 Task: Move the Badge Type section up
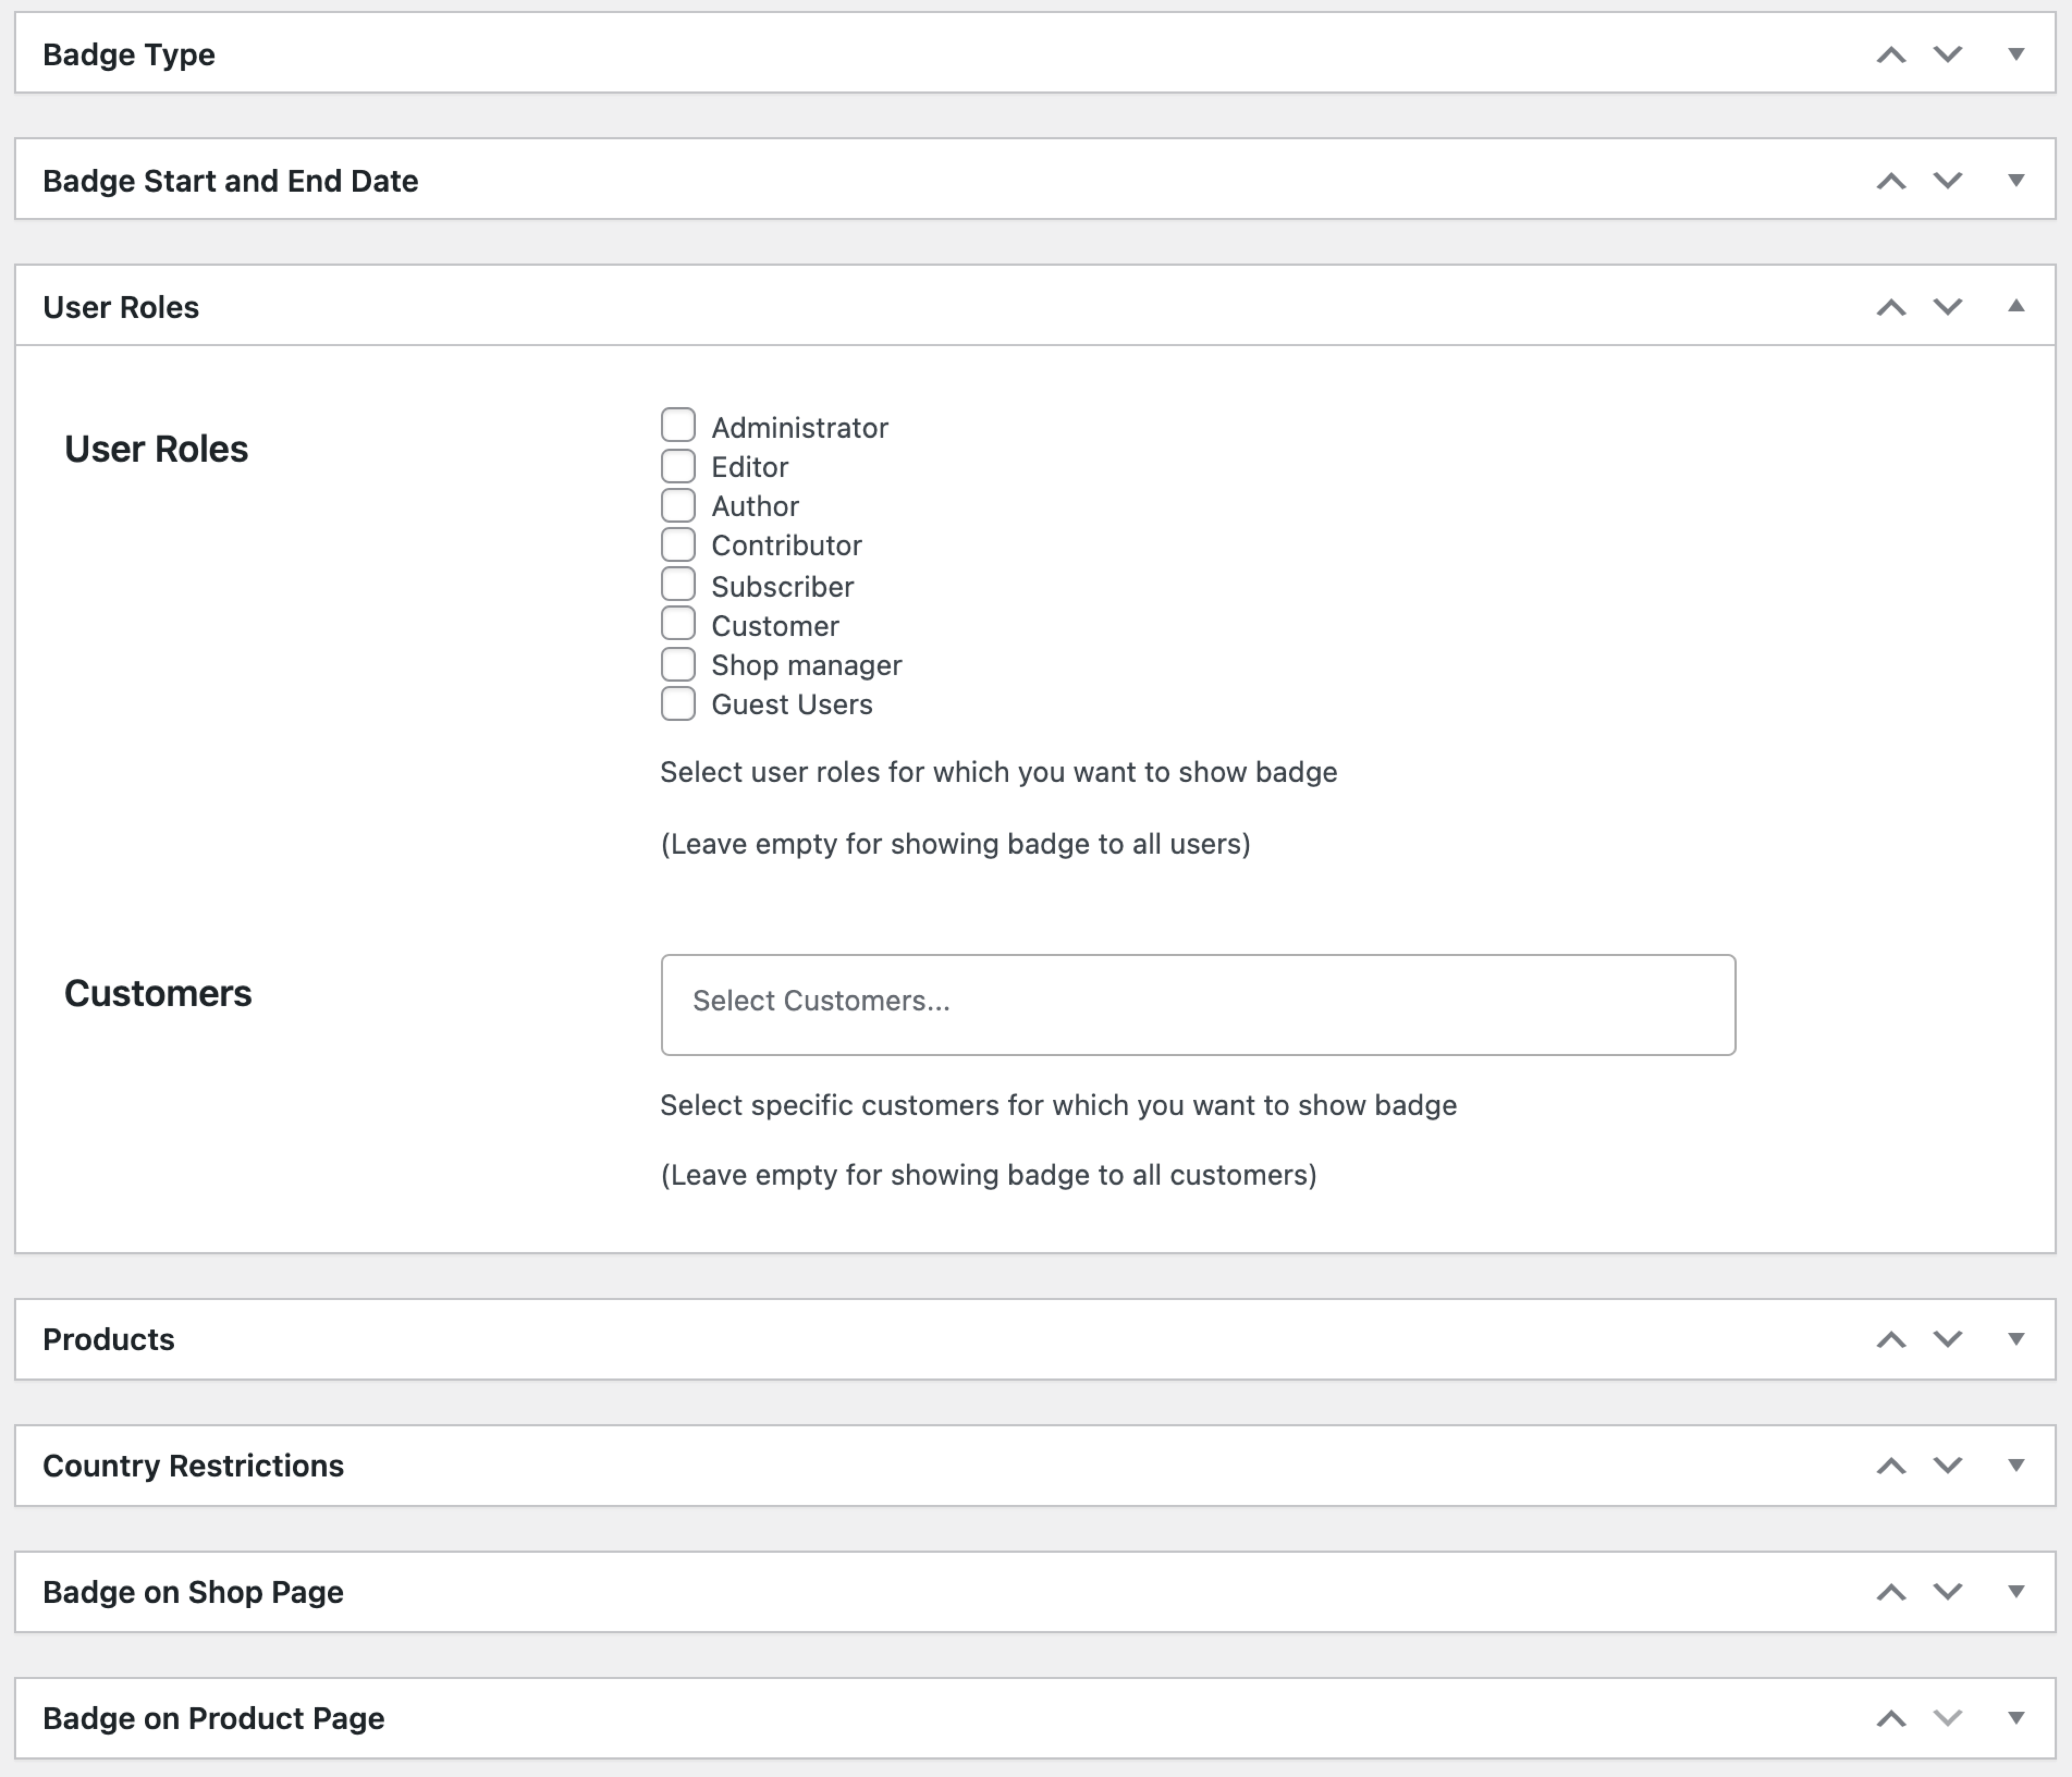(x=1891, y=55)
